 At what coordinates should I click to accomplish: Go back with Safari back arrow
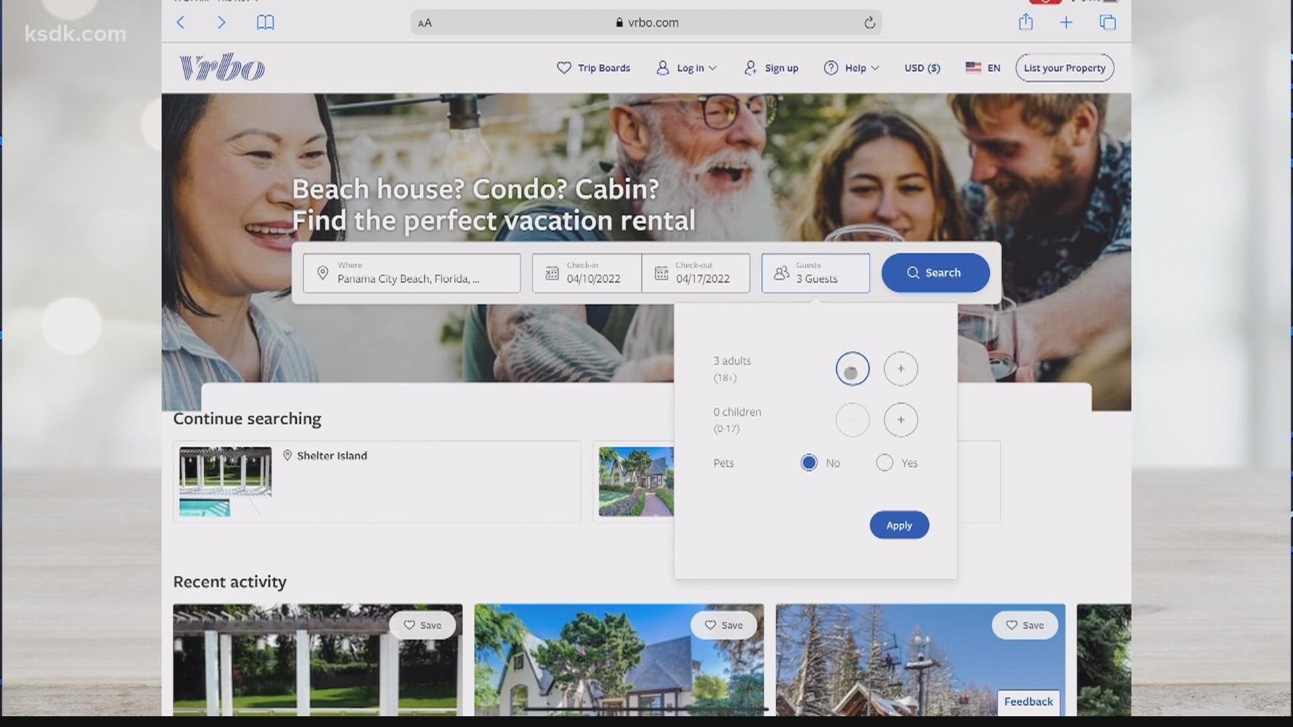tap(180, 23)
